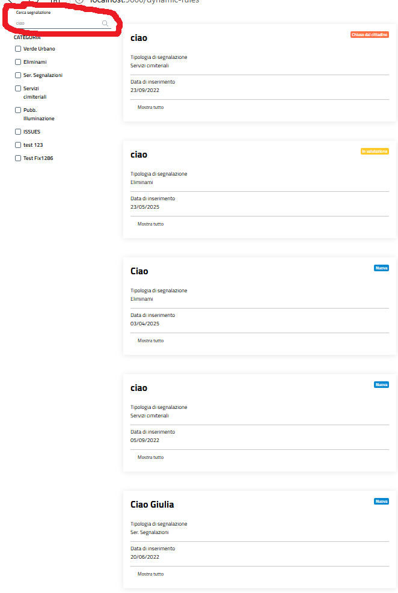Click the Nuova badge on Ciao Giulia card

pyautogui.click(x=381, y=502)
